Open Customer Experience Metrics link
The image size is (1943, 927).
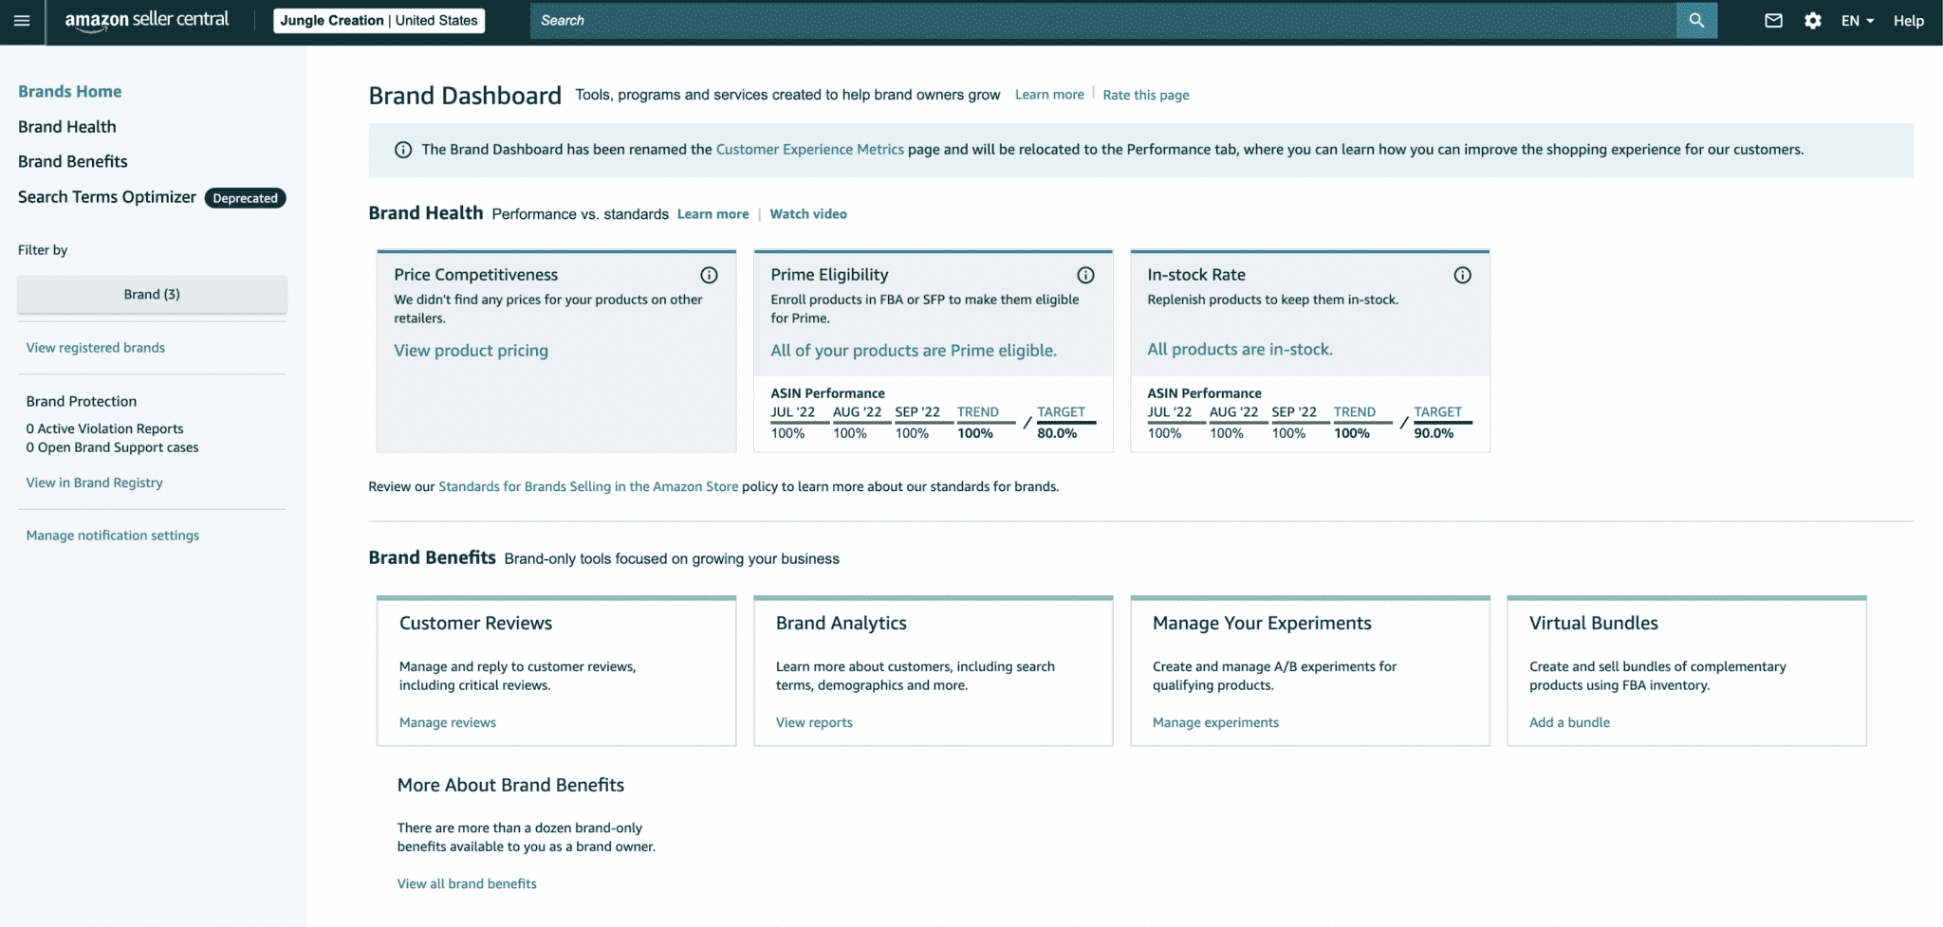tap(808, 149)
